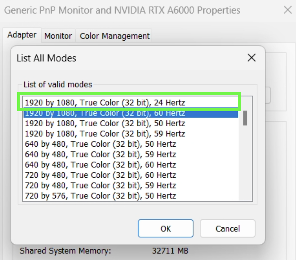The image size is (296, 260).
Task: Select 1920 by 1080 at 24 Hertz mode
Action: (x=105, y=102)
